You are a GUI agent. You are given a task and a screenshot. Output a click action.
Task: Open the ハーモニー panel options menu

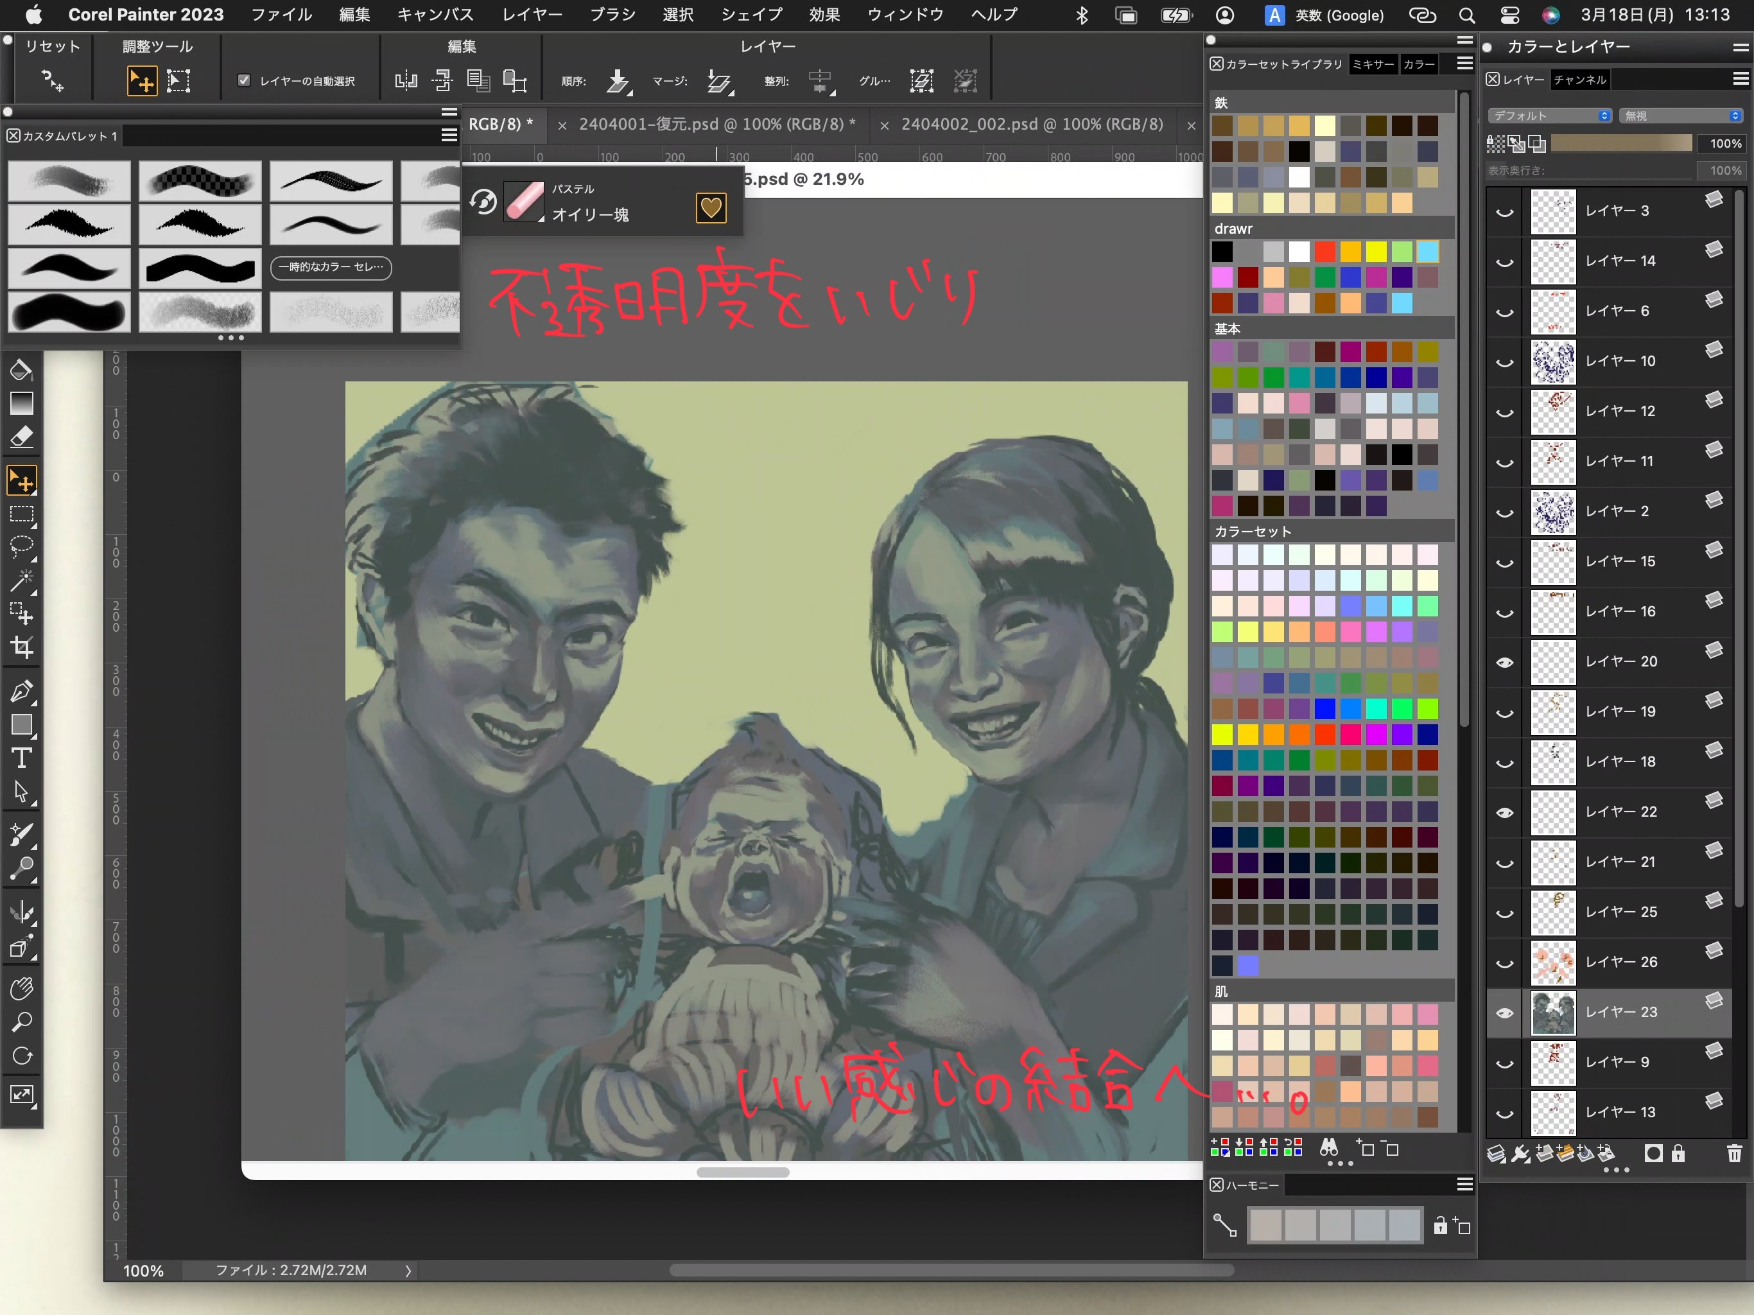1464,1183
